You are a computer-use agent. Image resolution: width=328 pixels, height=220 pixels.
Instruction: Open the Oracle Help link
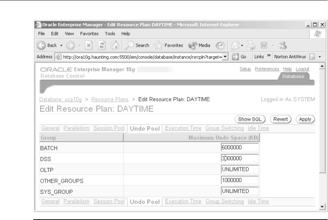[x=287, y=69]
